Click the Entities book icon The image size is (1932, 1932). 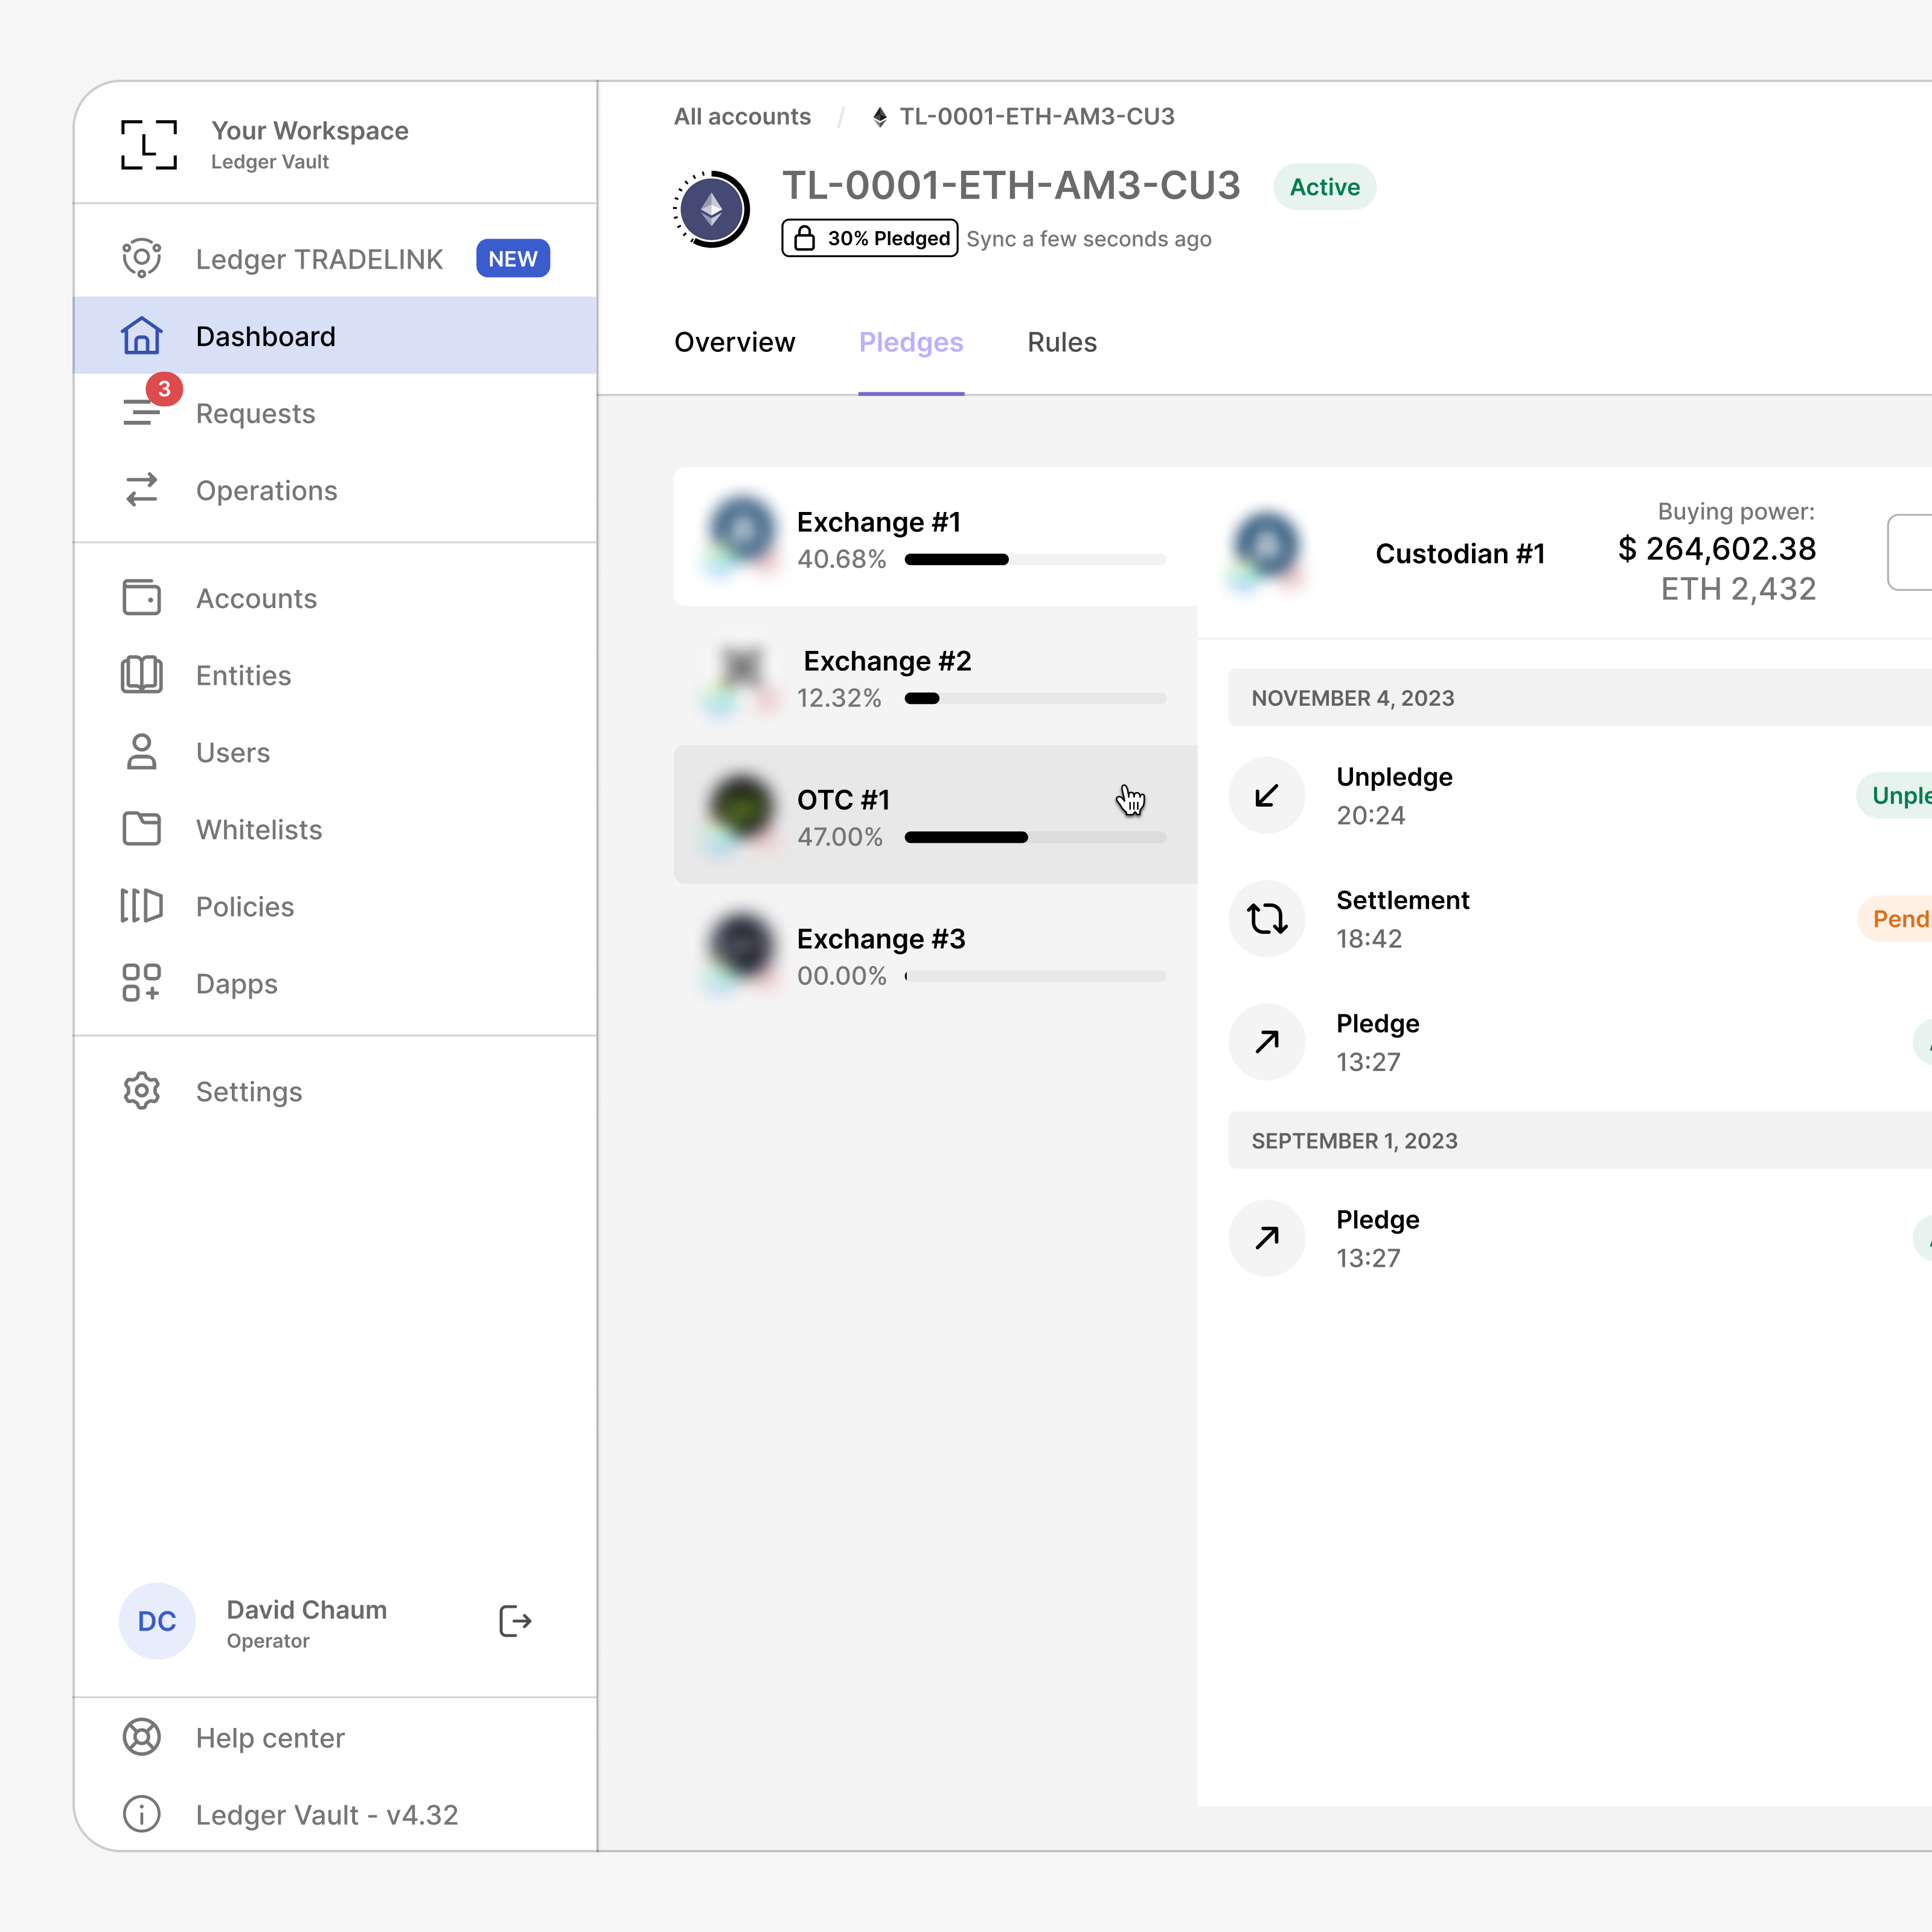[x=141, y=675]
